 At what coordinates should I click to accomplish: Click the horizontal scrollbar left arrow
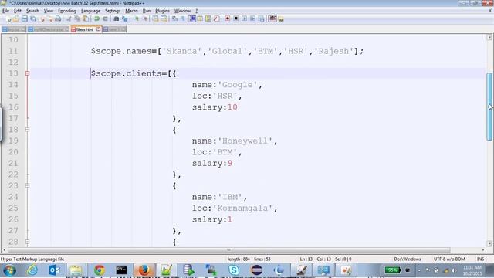pos(4,250)
